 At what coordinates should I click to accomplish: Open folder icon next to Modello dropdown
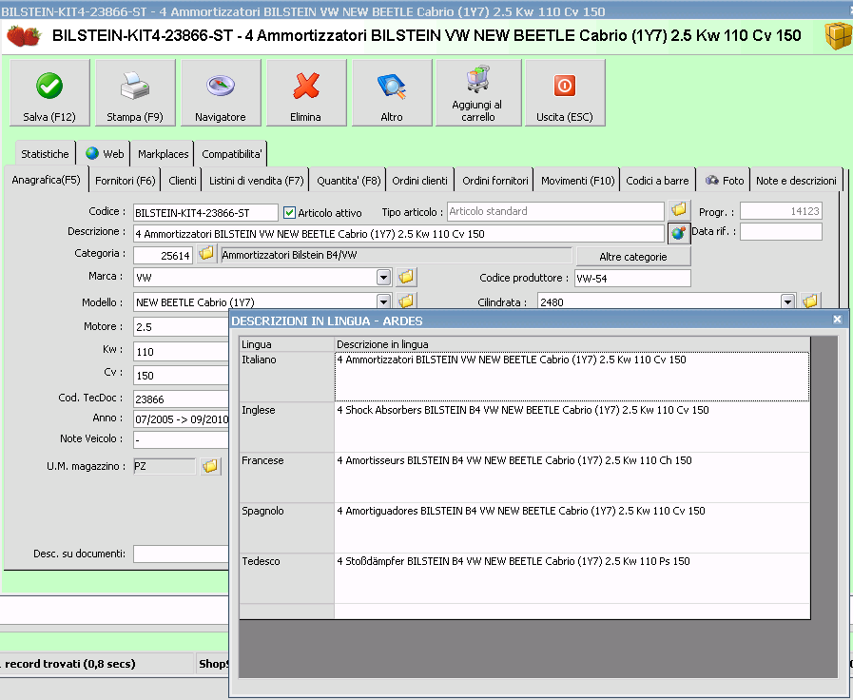405,301
